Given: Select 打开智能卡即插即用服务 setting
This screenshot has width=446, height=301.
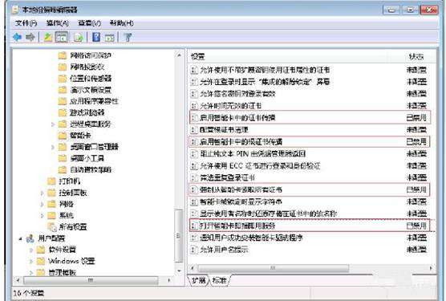Looking at the screenshot, I should click(310, 226).
